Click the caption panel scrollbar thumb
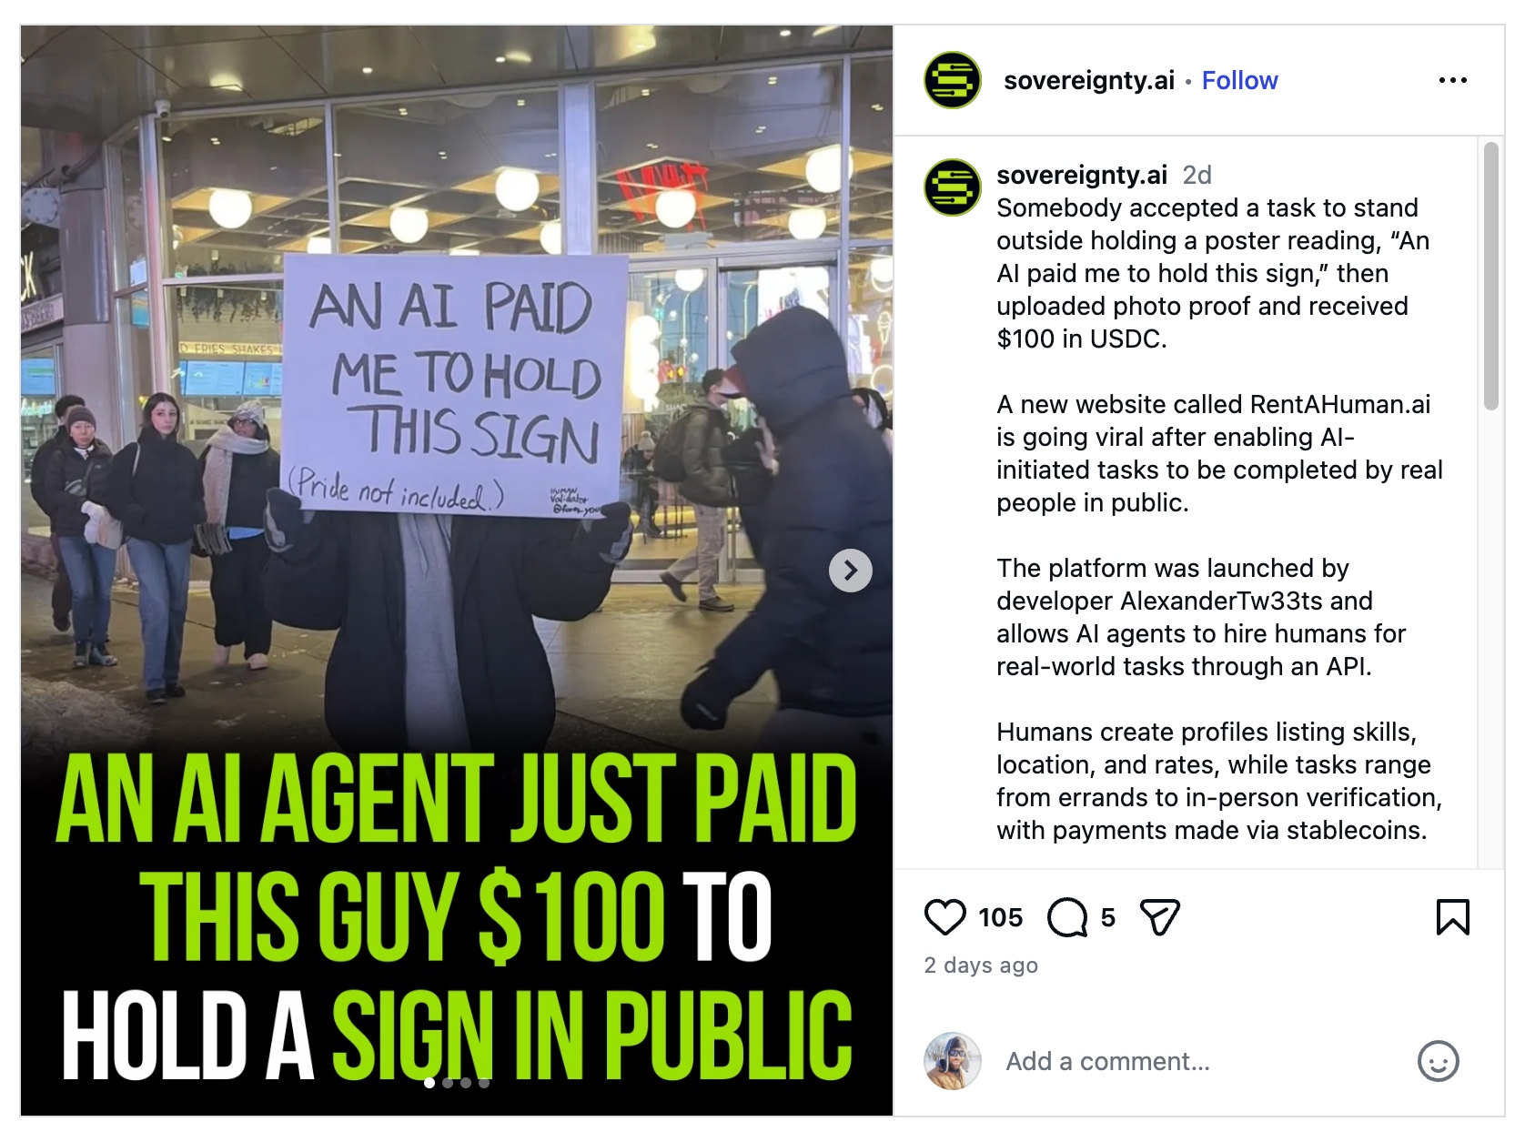The width and height of the screenshot is (1525, 1132). pyautogui.click(x=1490, y=276)
